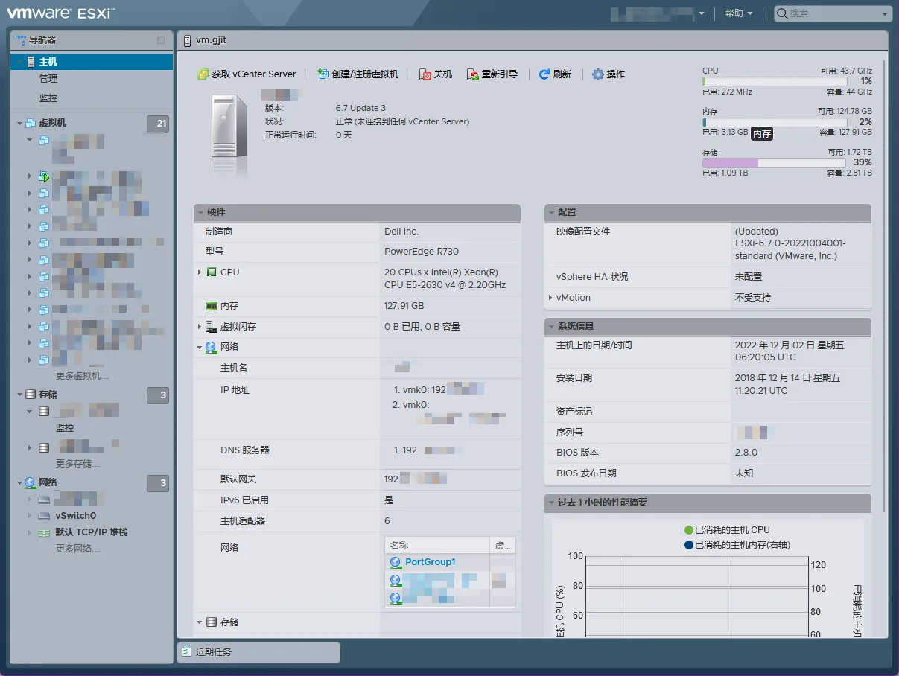Collapse the 虚拟机 navigator section
The width and height of the screenshot is (899, 676).
[19, 124]
